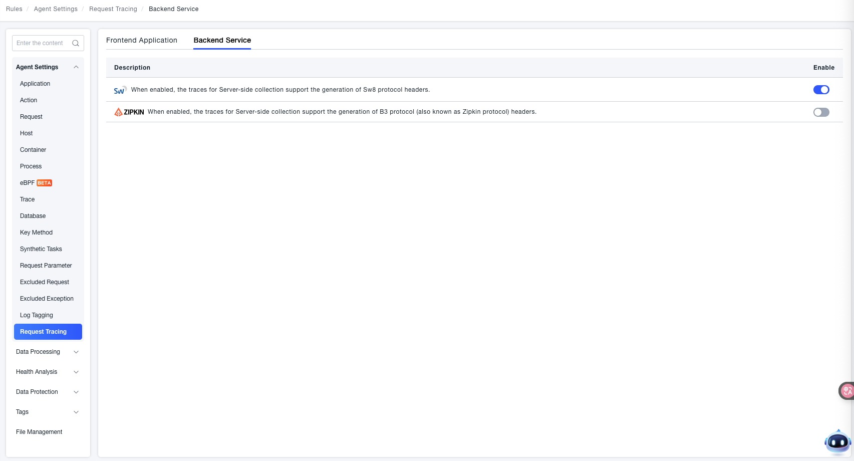Expand the Data Processing section

tap(76, 352)
